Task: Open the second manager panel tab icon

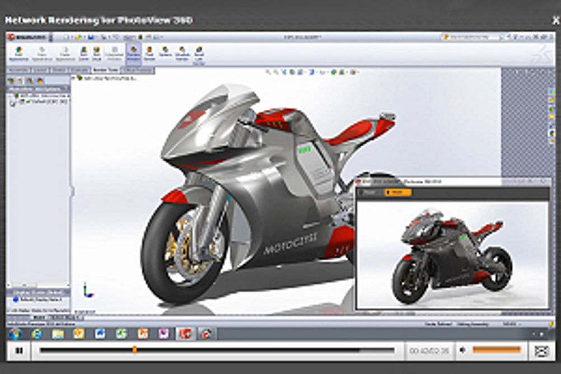Action: tap(20, 81)
